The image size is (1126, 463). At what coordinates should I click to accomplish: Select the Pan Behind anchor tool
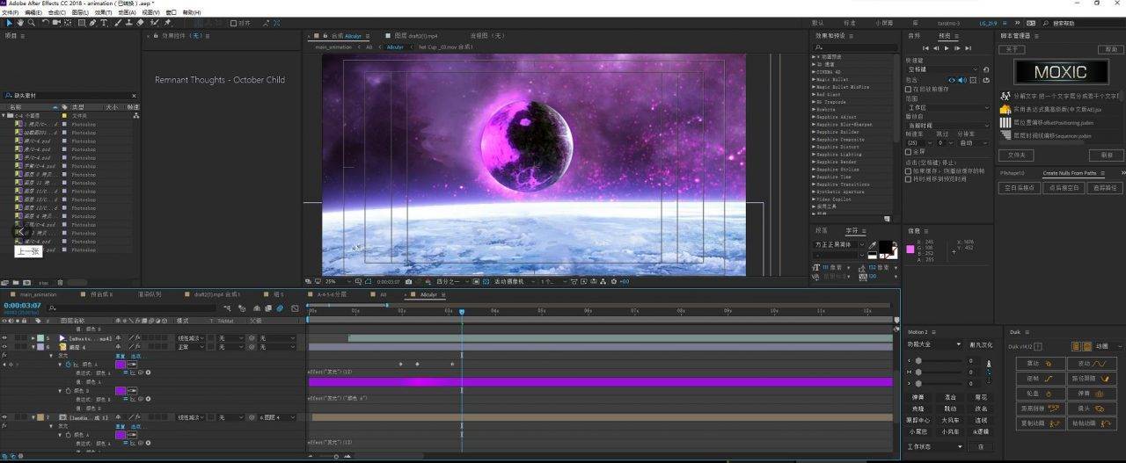68,23
